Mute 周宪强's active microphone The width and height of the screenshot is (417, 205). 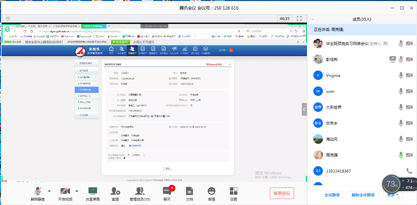(x=401, y=155)
